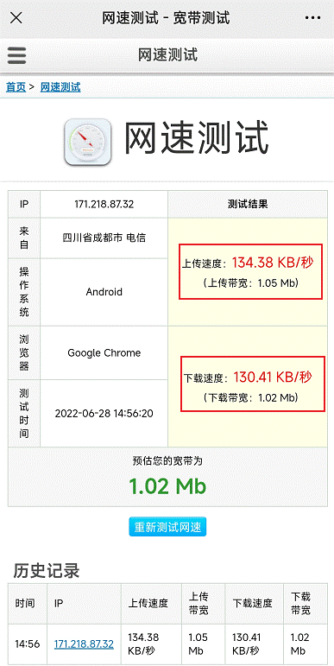Click the 测试结果 header cell
The width and height of the screenshot is (334, 666).
point(248,205)
